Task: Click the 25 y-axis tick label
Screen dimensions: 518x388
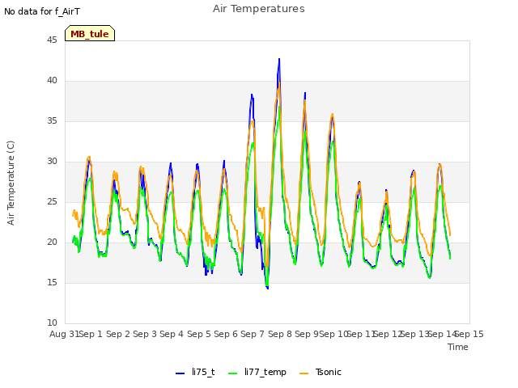Action: tap(52, 201)
